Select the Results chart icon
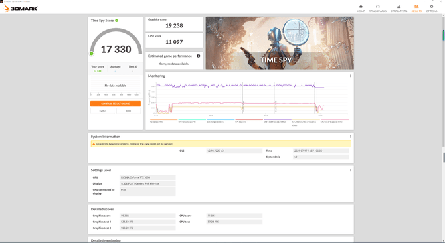 coord(416,7)
